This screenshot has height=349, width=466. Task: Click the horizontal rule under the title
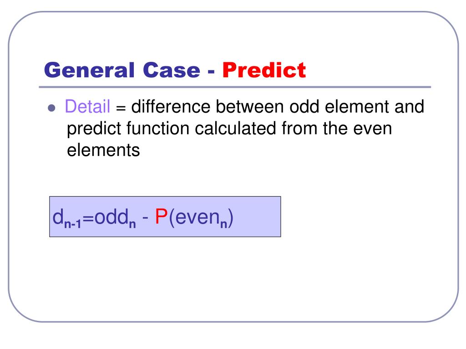235,87
